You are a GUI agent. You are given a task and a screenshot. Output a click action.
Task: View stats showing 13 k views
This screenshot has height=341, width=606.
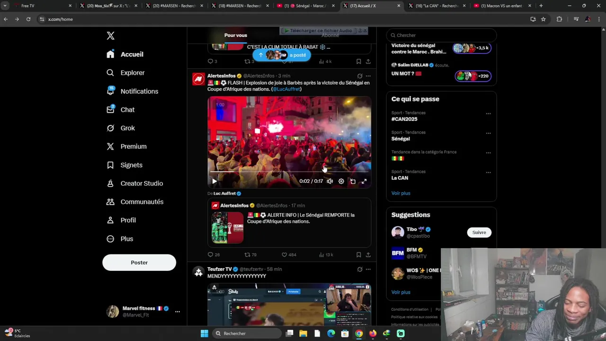pos(326,255)
